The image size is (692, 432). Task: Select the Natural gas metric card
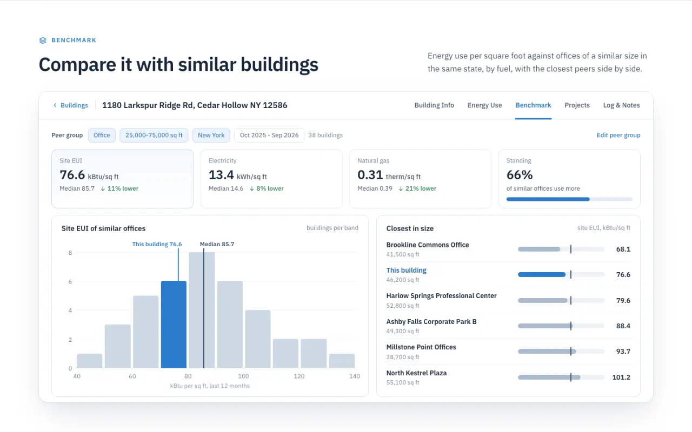[x=420, y=179]
